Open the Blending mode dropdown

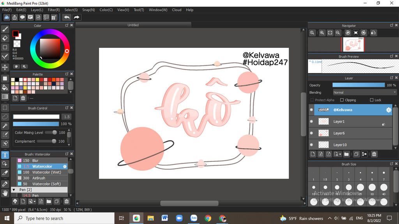point(365,93)
